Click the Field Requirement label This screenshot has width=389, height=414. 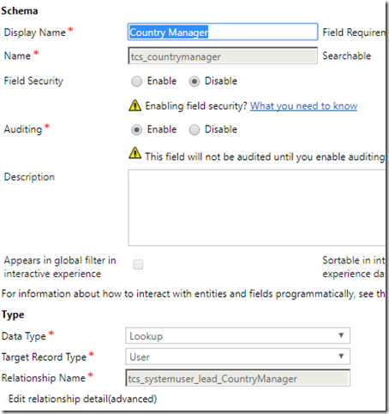tap(354, 33)
